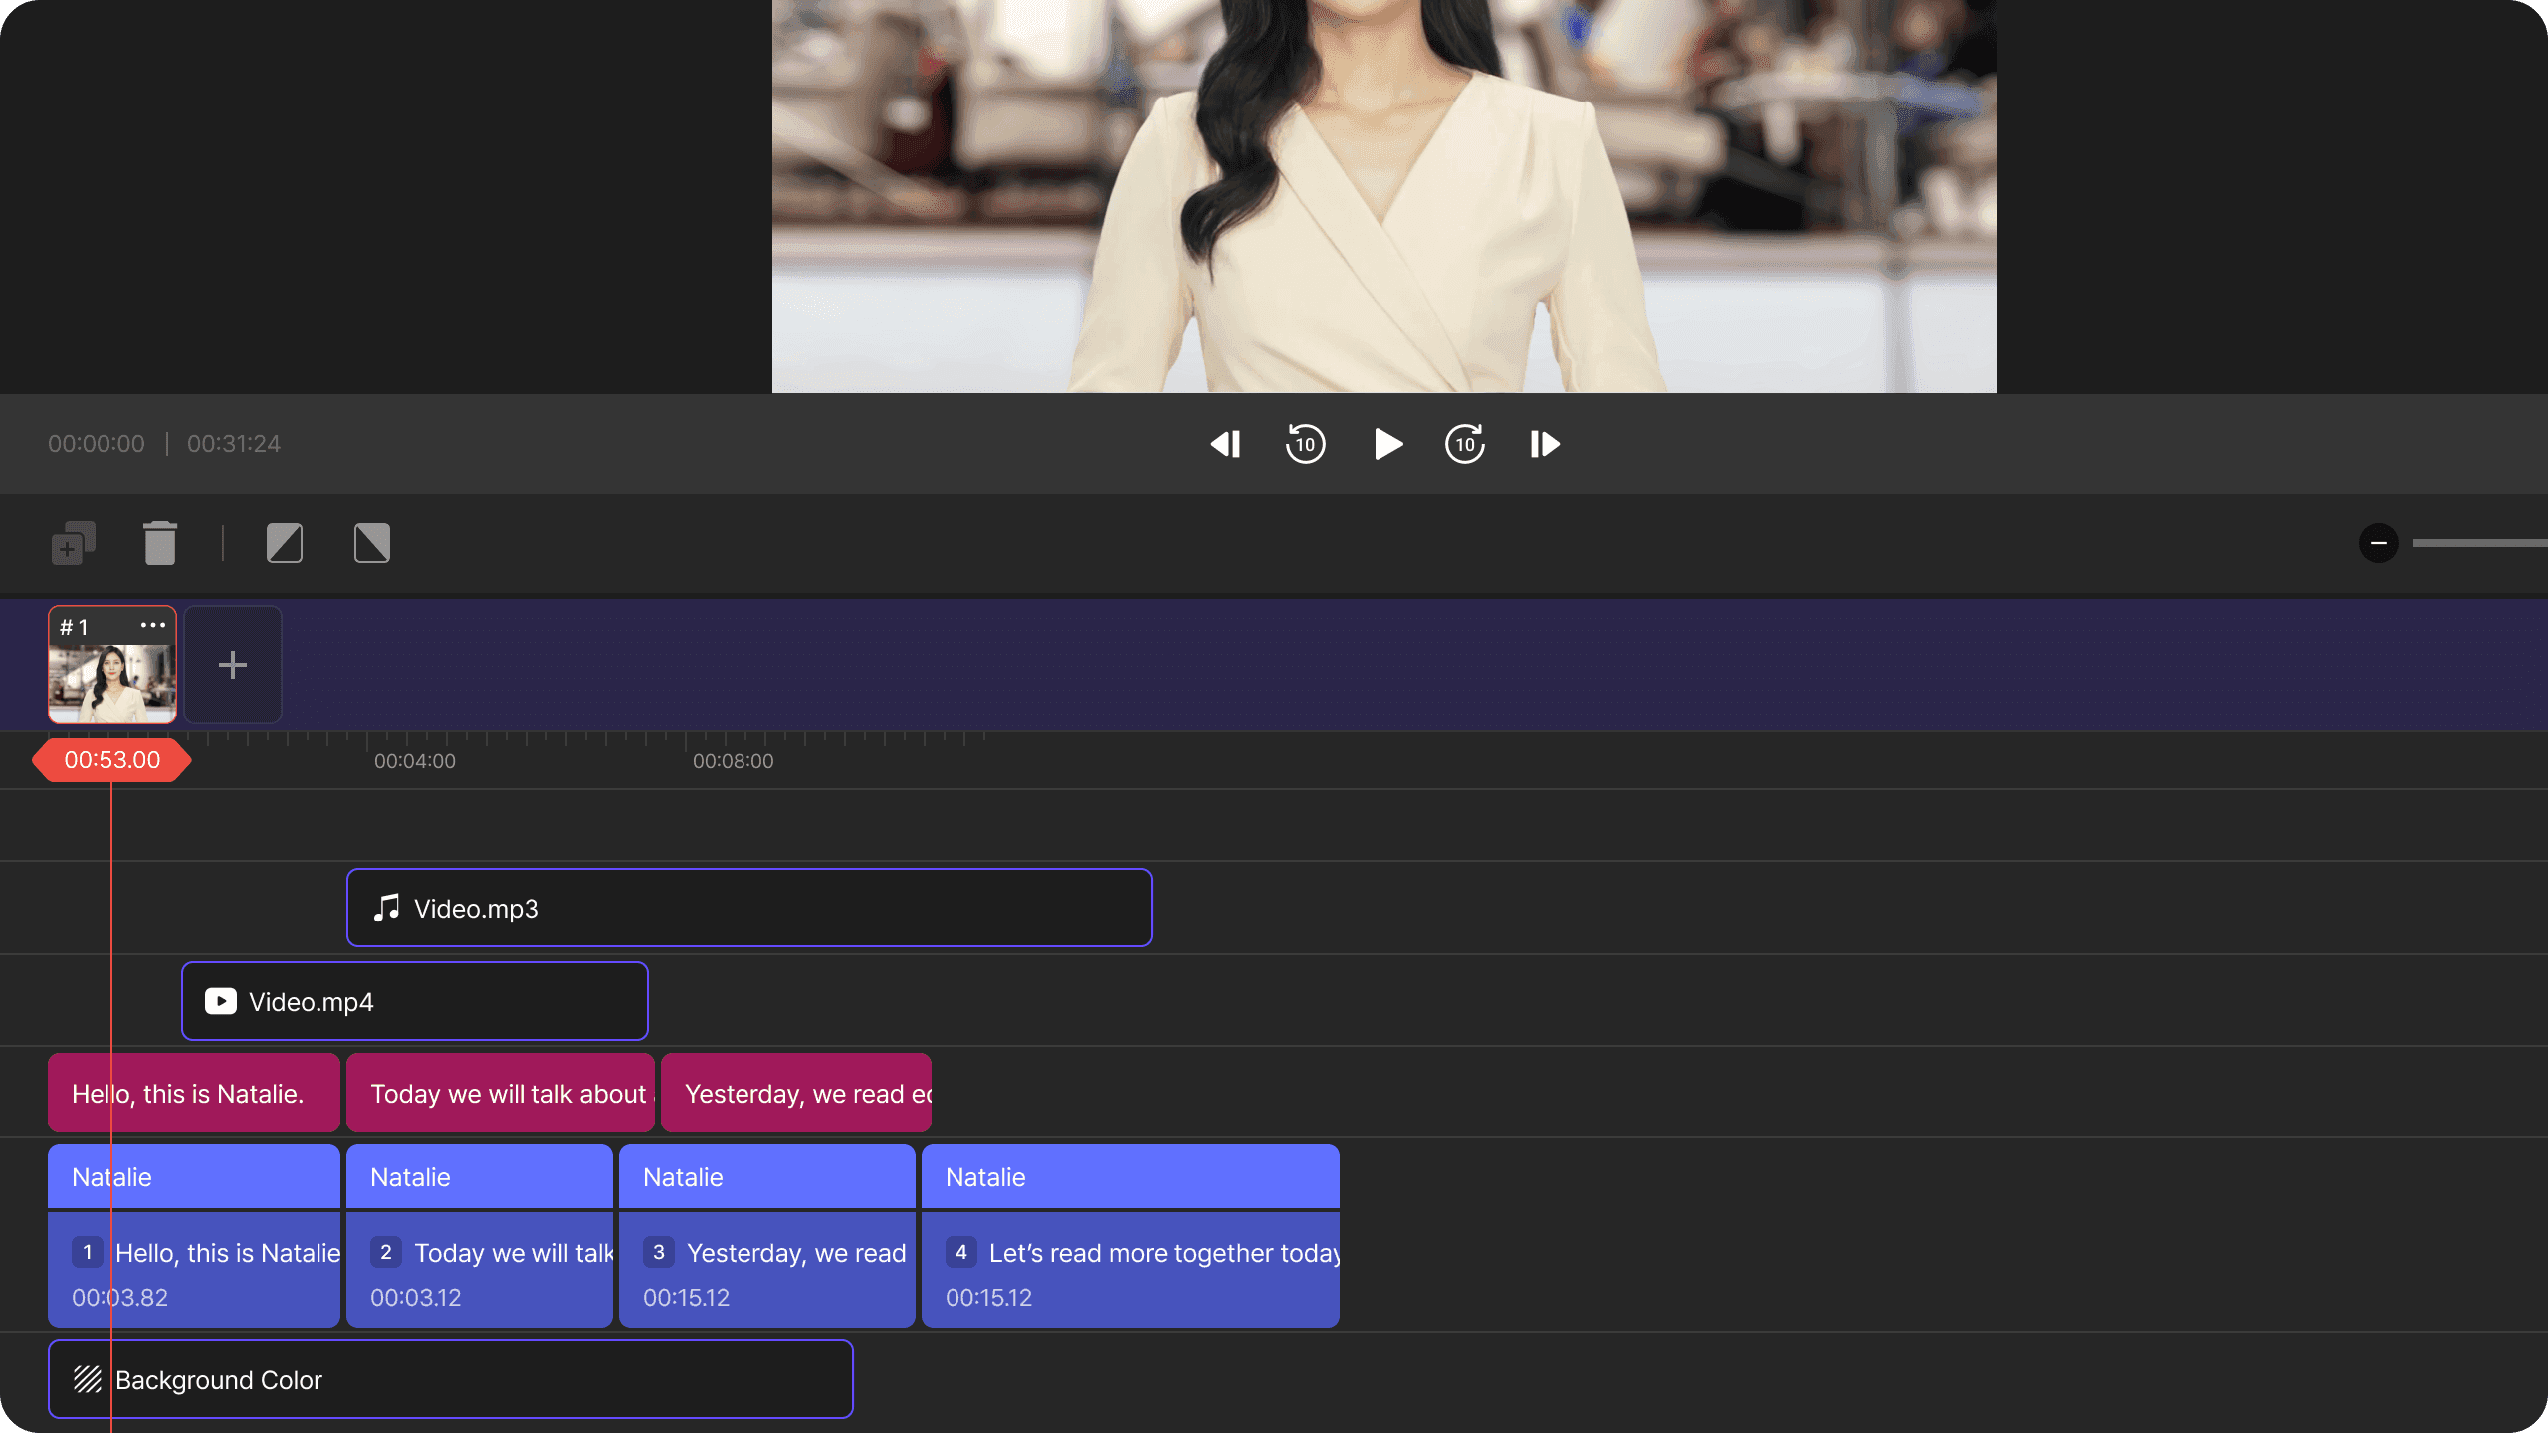Skip forward 10 seconds in playback
The height and width of the screenshot is (1433, 2548).
tap(1464, 444)
